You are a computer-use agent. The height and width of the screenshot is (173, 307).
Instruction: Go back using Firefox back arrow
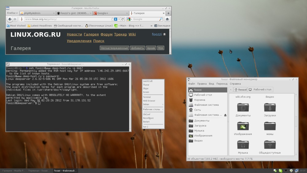[10, 19]
